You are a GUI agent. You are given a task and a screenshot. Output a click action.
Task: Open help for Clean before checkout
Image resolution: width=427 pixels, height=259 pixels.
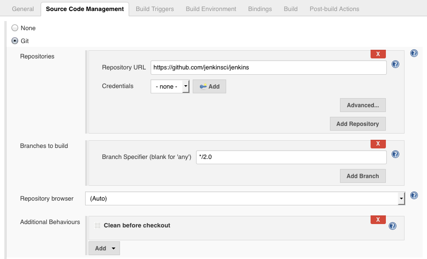[x=393, y=226]
